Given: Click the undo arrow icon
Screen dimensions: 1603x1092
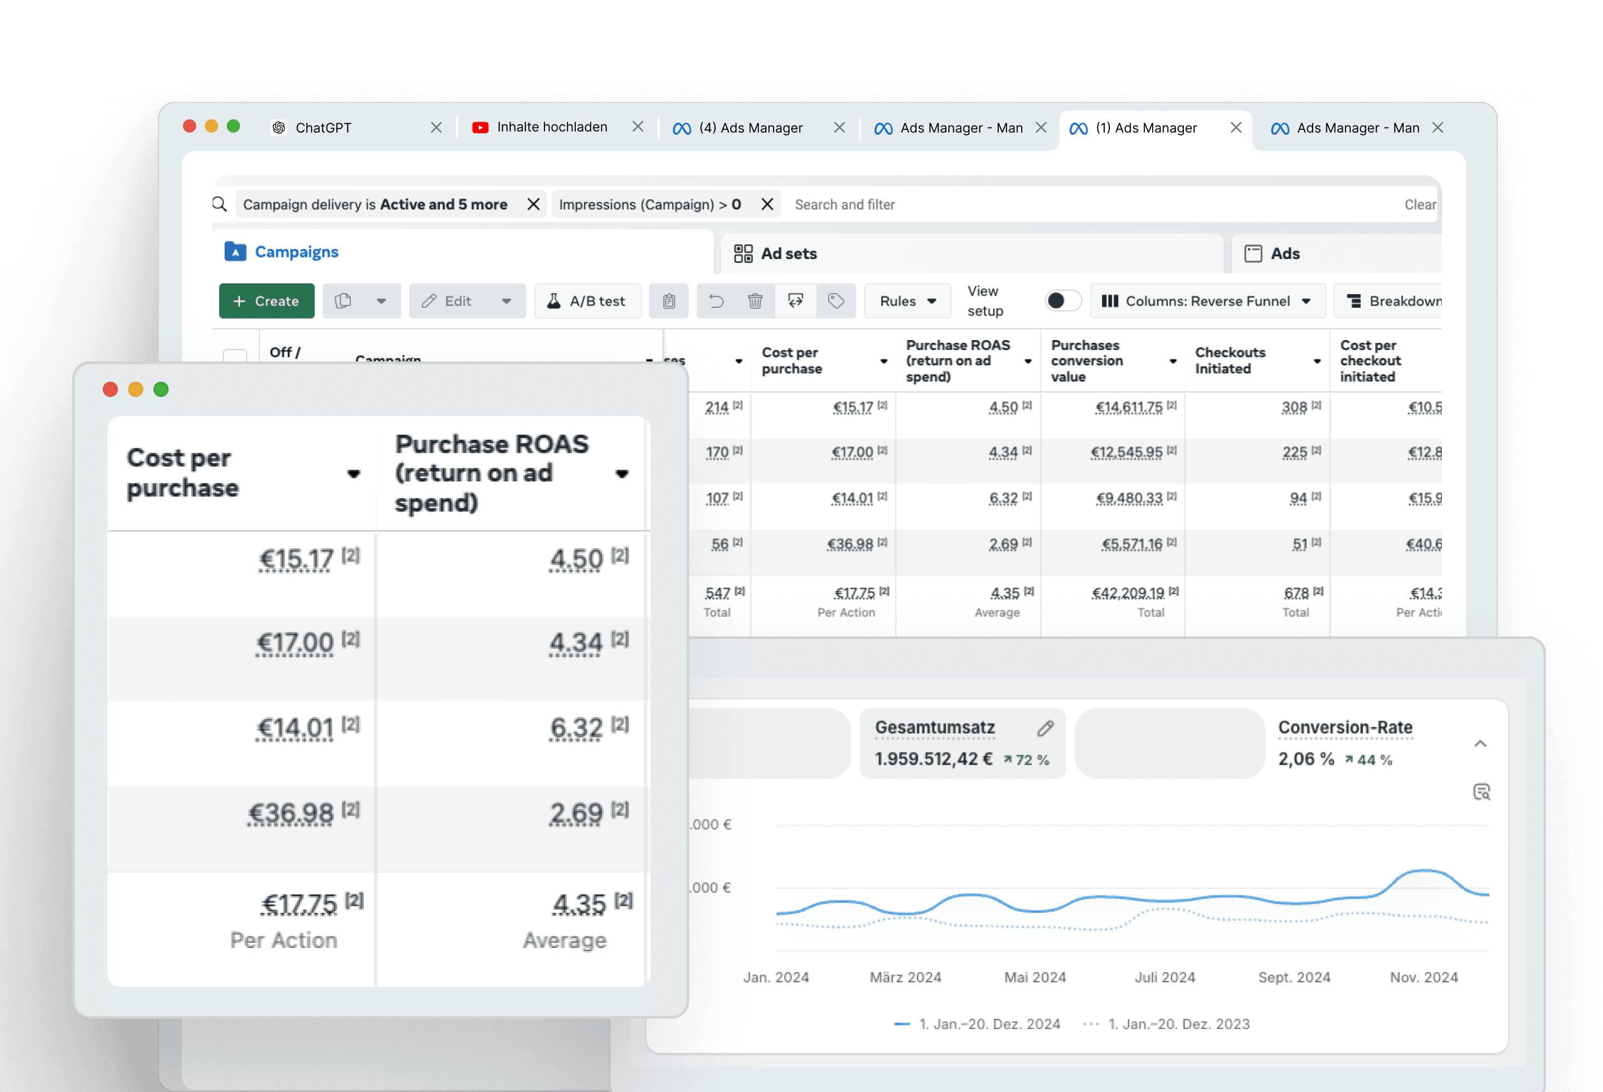Looking at the screenshot, I should (717, 301).
